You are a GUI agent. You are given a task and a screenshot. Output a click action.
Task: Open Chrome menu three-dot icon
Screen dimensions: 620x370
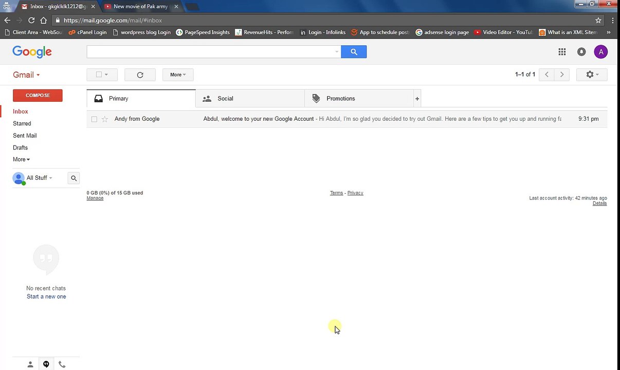point(613,20)
